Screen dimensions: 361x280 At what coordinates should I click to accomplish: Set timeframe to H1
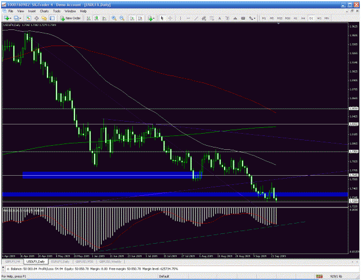click(x=295, y=18)
